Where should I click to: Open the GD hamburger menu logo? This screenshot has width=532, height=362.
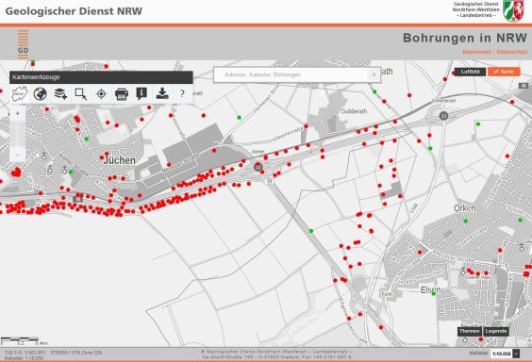click(23, 44)
